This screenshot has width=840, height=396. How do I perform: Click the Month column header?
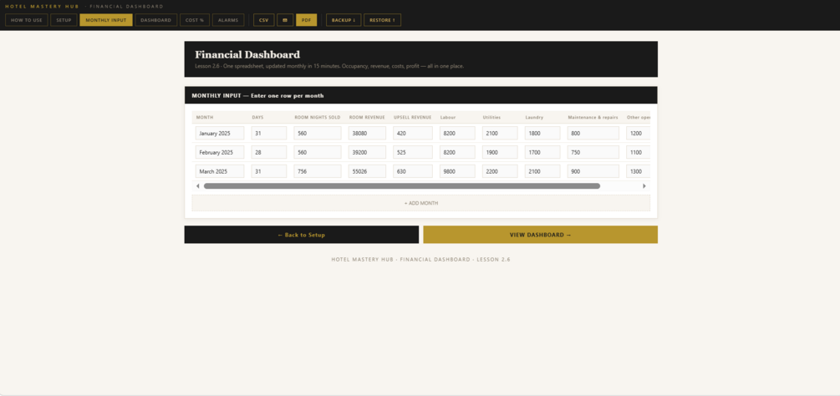pos(205,117)
